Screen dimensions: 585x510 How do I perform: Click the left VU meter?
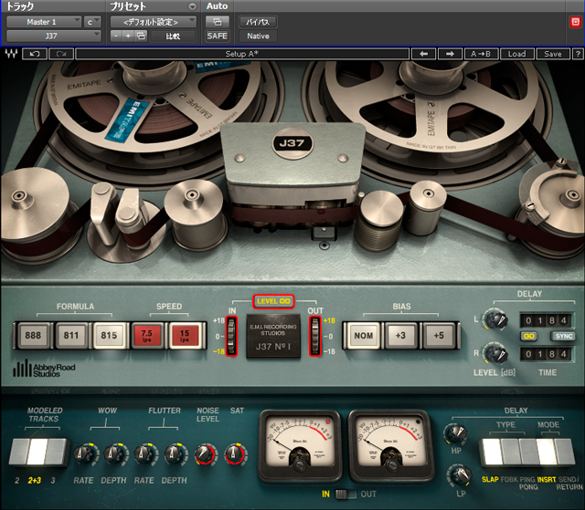(x=300, y=446)
